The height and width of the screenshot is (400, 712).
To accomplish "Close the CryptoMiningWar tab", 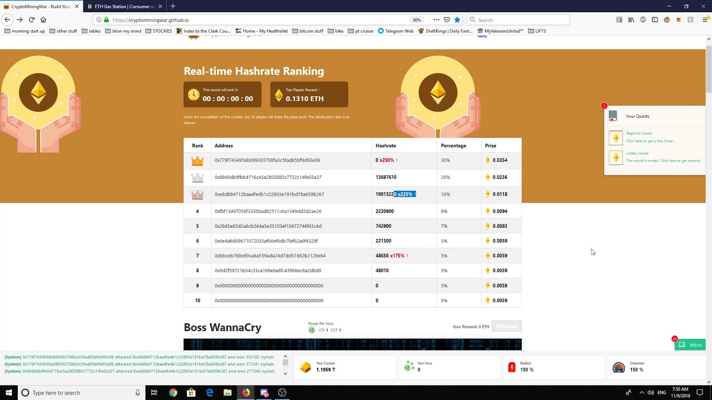I will (77, 6).
